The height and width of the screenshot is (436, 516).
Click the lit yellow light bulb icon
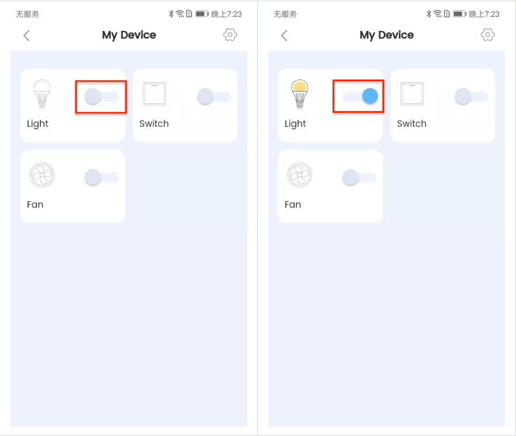[x=300, y=94]
